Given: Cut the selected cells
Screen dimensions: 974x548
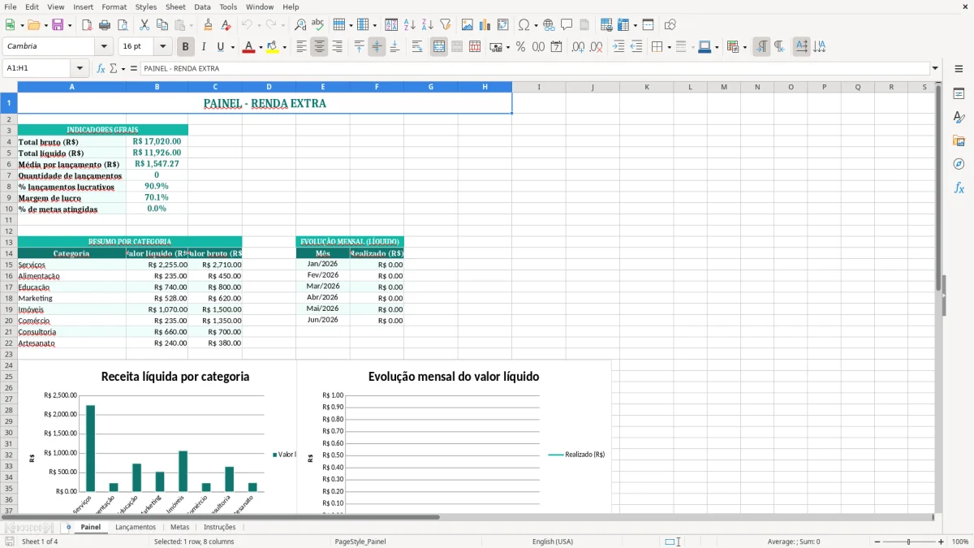Looking at the screenshot, I should click(x=144, y=25).
